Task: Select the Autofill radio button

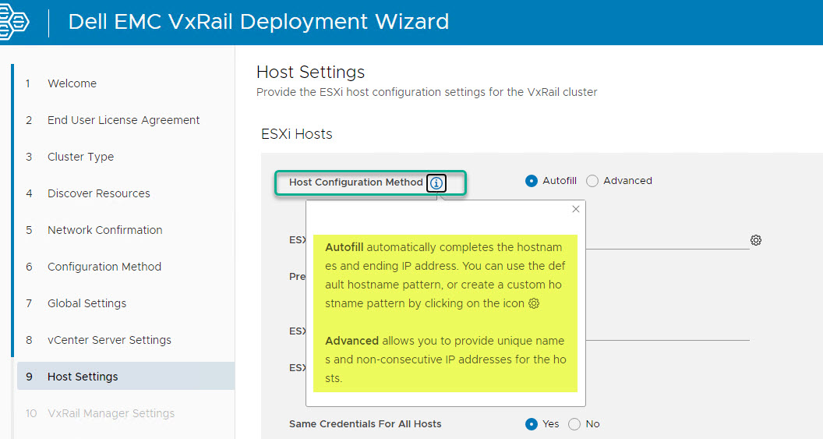Action: [532, 181]
